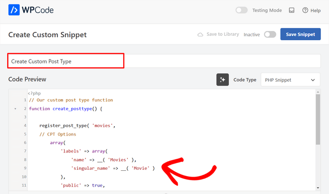Click the cloud icon beside Save to Library
The width and height of the screenshot is (329, 194).
pos(200,35)
